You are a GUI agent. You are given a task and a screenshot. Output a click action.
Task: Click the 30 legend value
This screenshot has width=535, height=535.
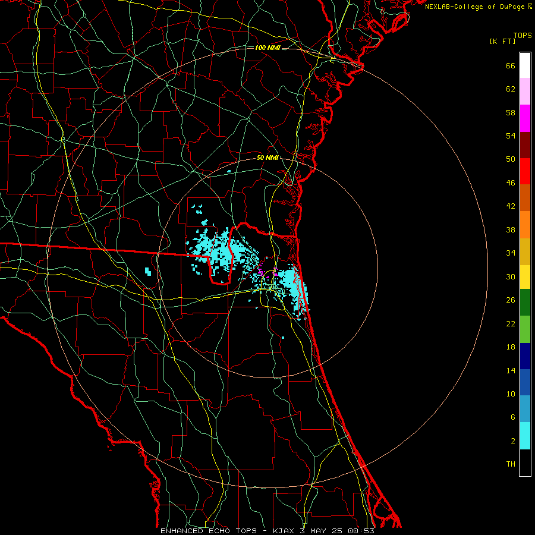tap(511, 276)
